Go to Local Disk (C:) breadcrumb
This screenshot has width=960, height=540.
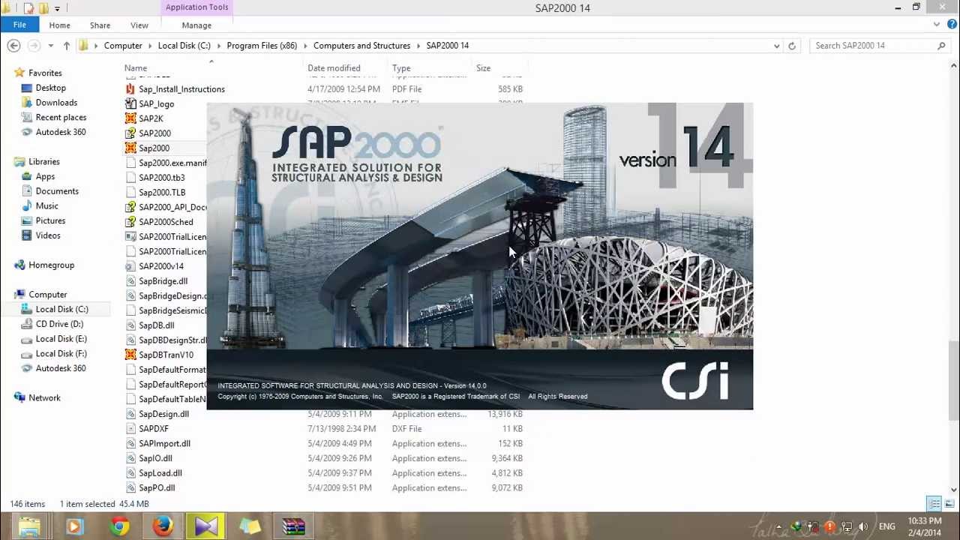click(184, 46)
